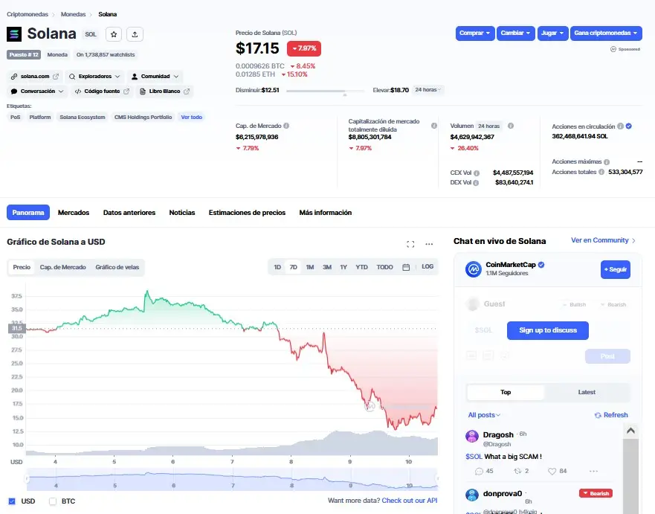This screenshot has width=655, height=514.
Task: Click chart range navigator right handle
Action: click(437, 479)
